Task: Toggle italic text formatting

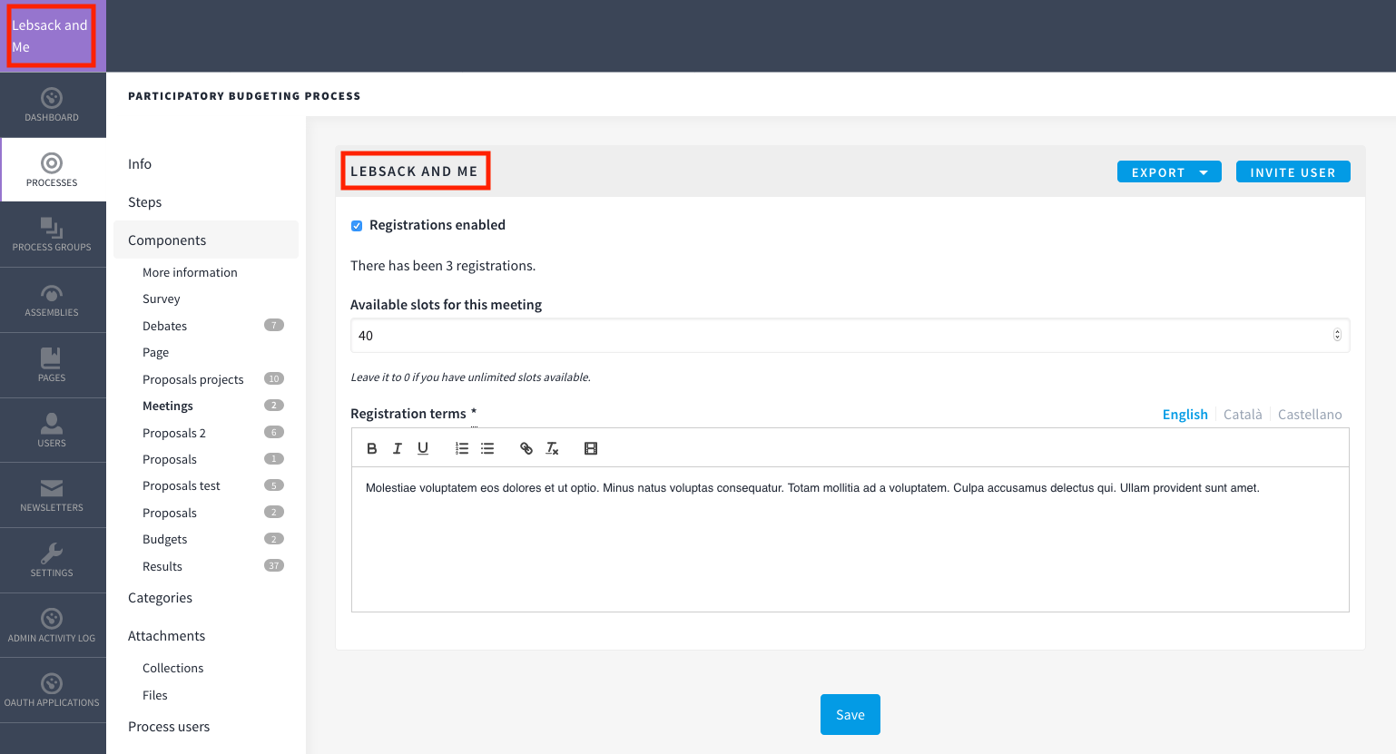Action: coord(397,448)
